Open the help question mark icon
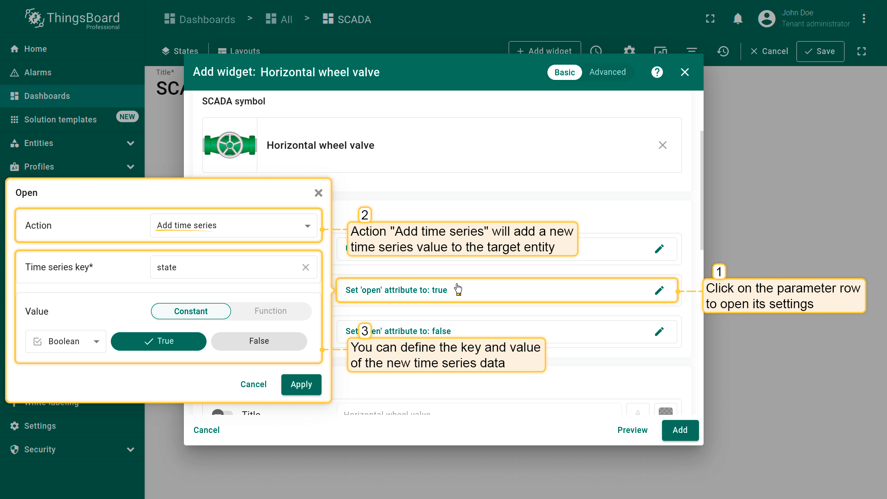Screen dimensions: 887x499 [657, 72]
